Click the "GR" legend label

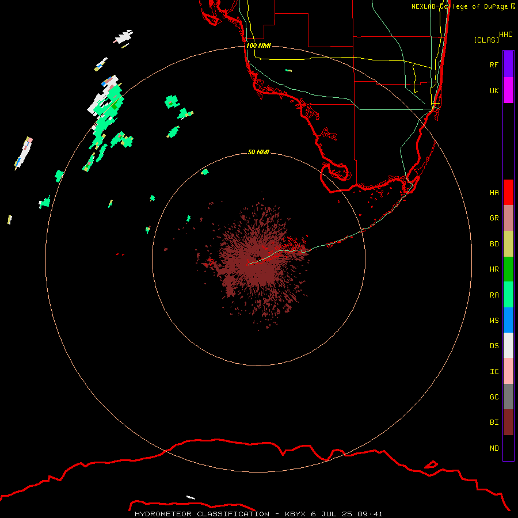[x=494, y=218]
